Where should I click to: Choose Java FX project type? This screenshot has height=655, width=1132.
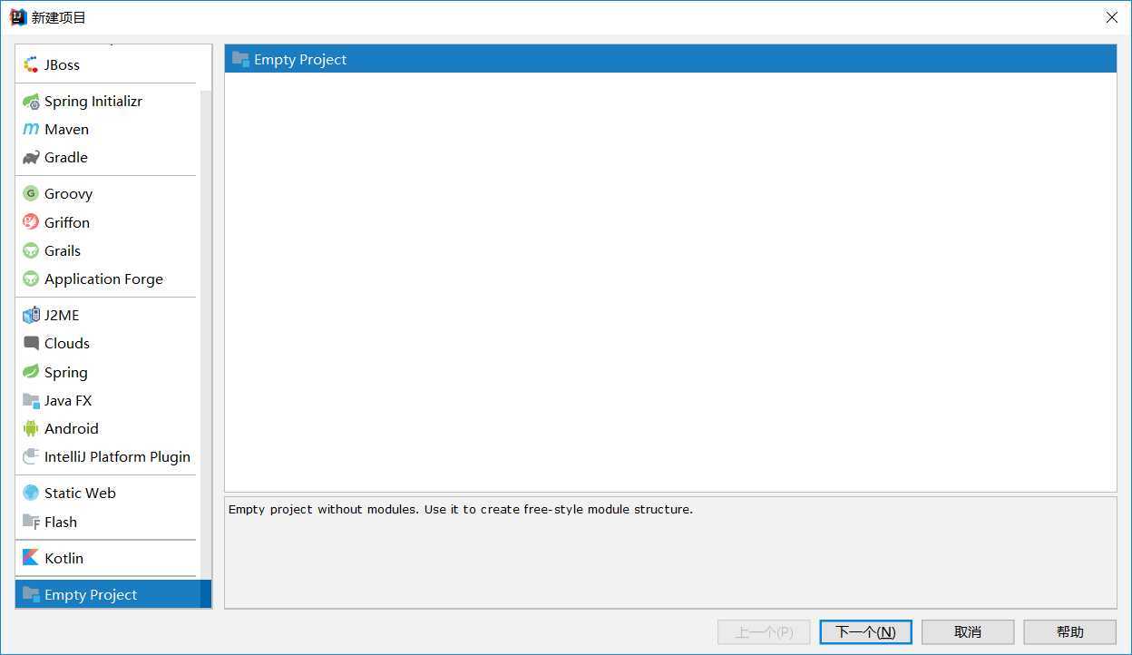pos(68,401)
